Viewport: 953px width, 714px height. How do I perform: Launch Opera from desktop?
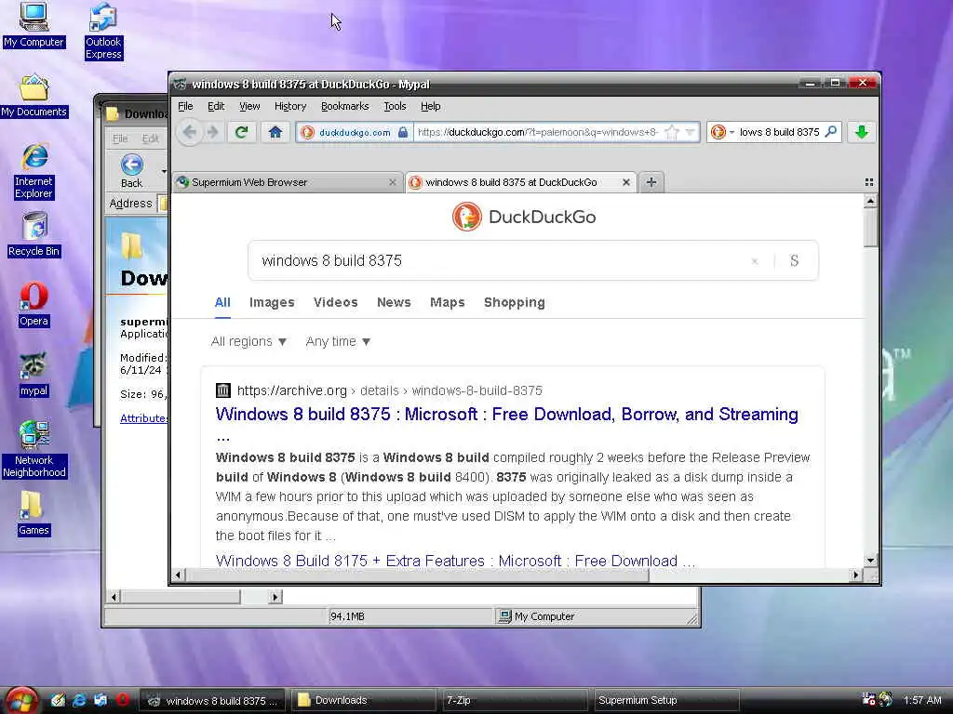pos(34,305)
